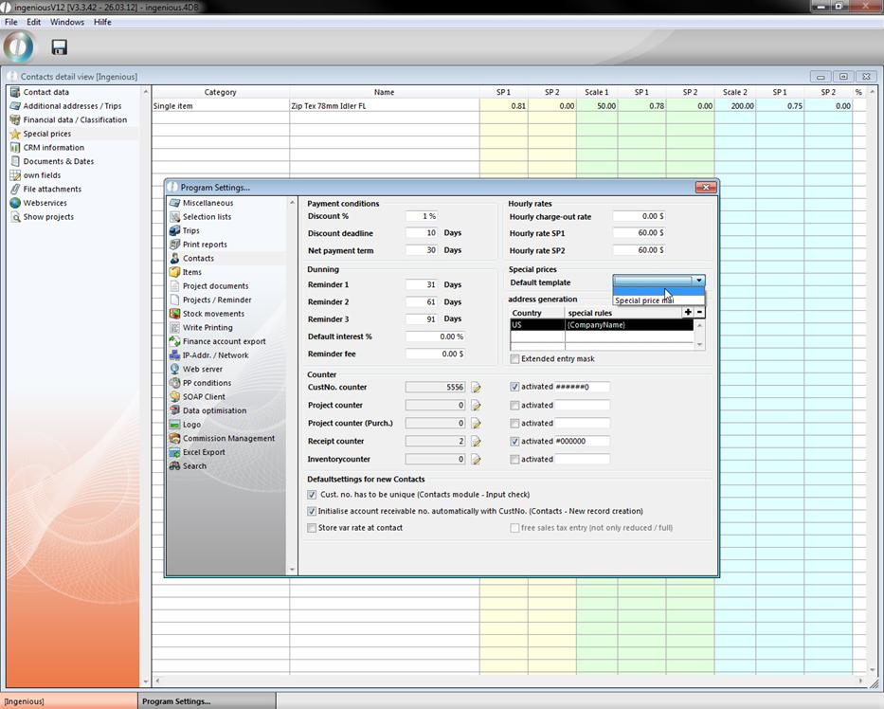Enable the Extended entry mask checkbox

[514, 359]
